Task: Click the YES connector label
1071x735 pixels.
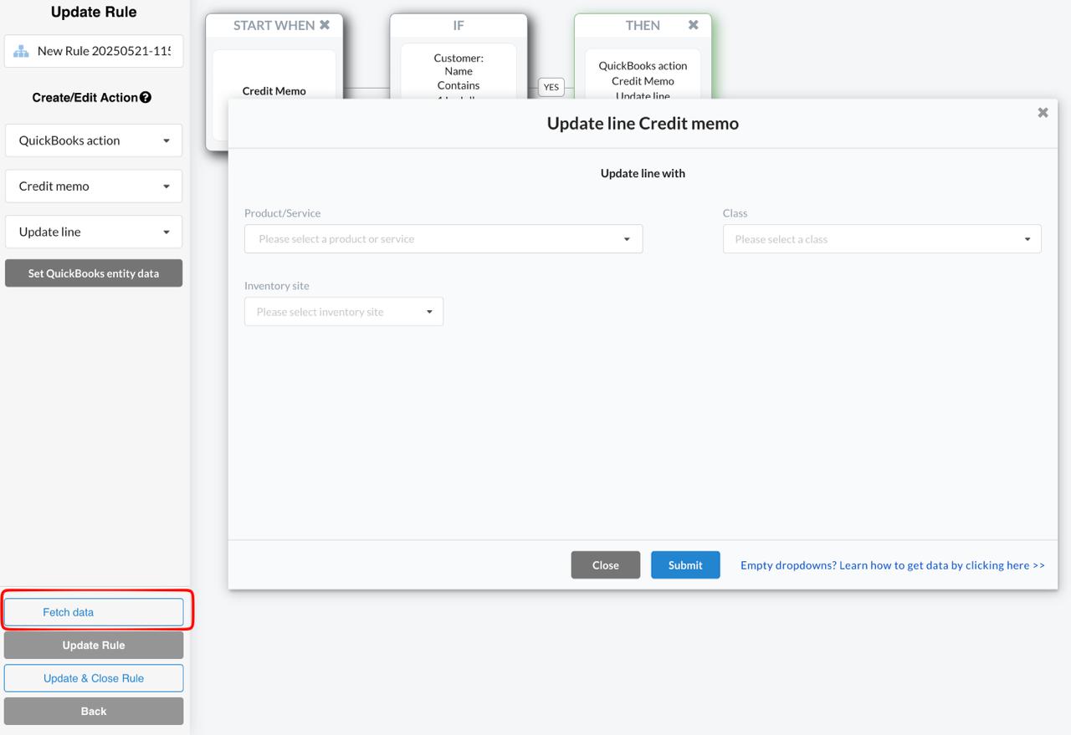Action: (x=551, y=87)
